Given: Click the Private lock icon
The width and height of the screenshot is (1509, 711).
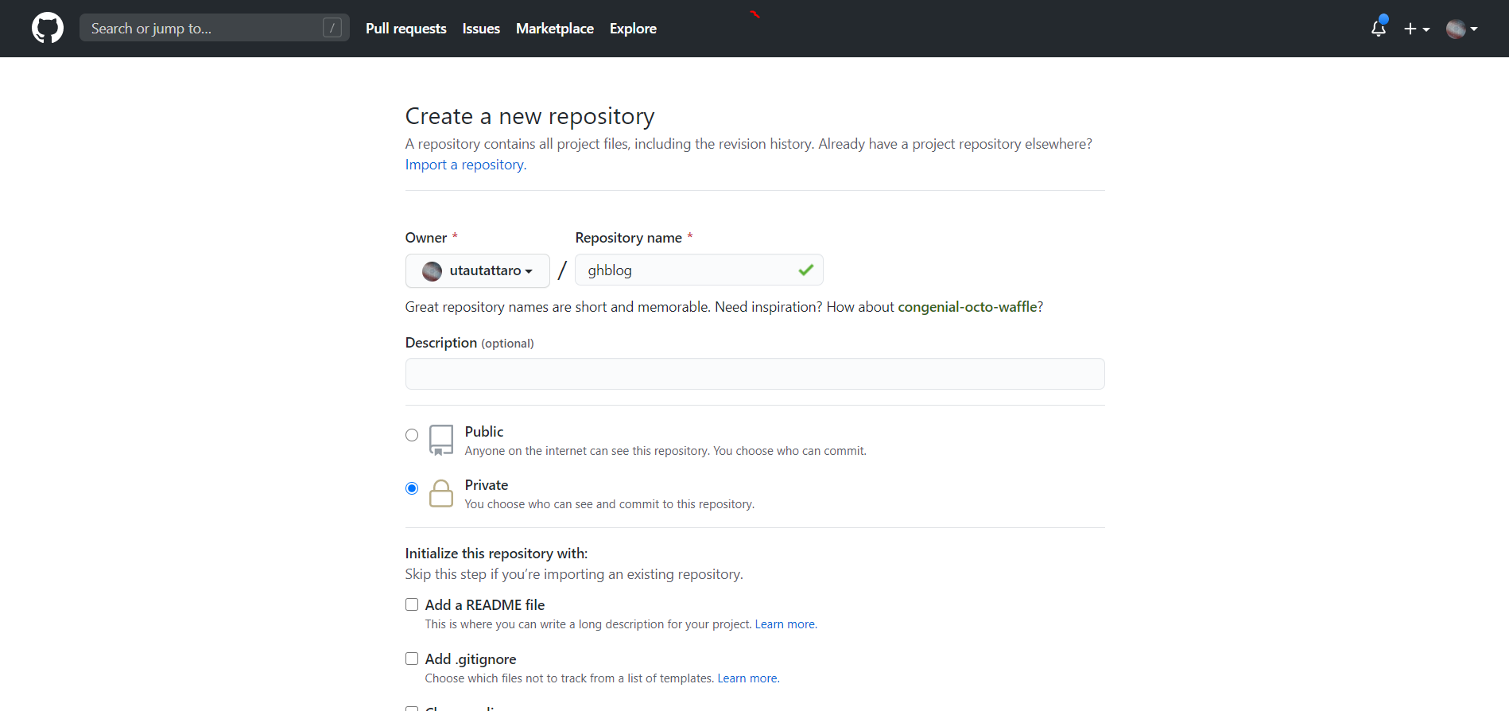Looking at the screenshot, I should pos(441,493).
